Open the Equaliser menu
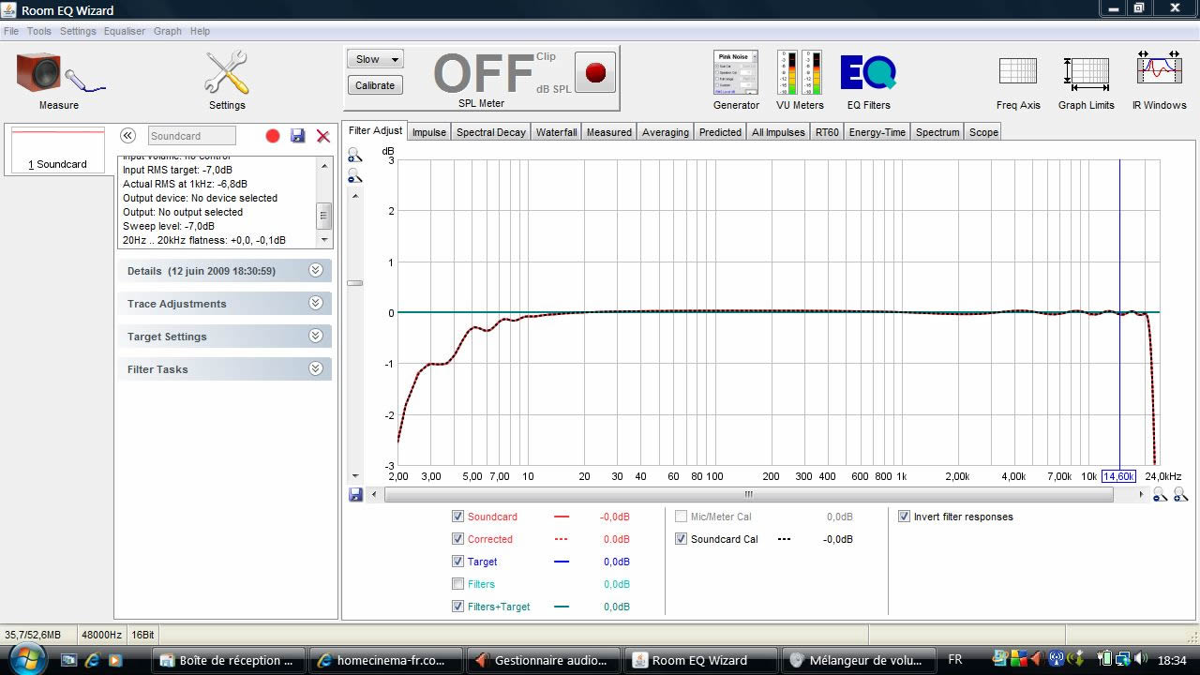Image resolution: width=1200 pixels, height=675 pixels. [125, 31]
